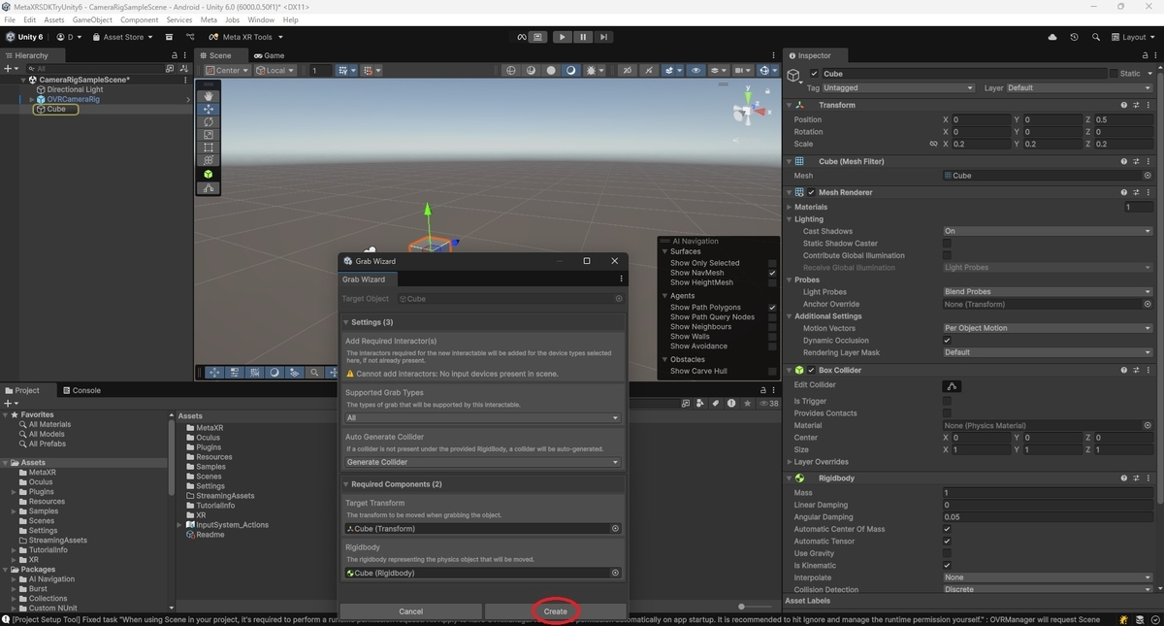Open Assets menu
Viewport: 1164px width, 626px height.
[x=54, y=19]
